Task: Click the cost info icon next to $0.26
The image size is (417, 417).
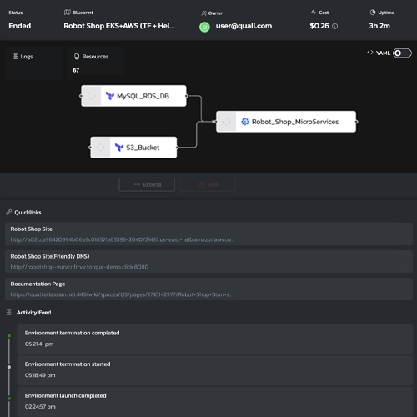Action: click(335, 27)
